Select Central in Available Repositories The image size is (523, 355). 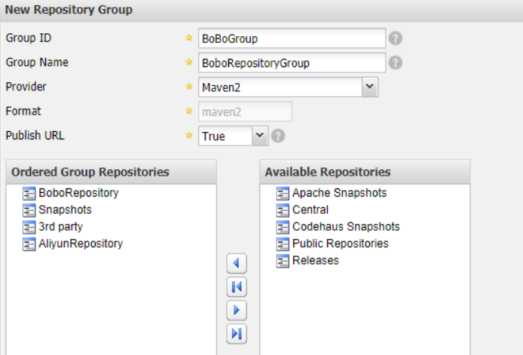tap(310, 210)
